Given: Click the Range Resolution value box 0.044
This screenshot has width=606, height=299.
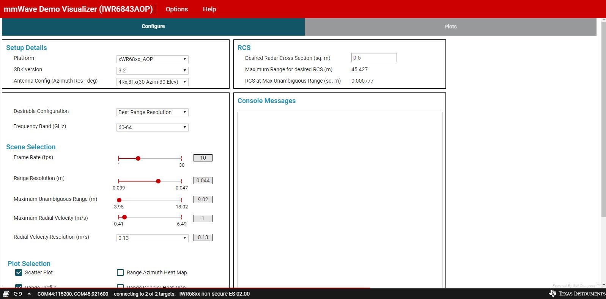Looking at the screenshot, I should pyautogui.click(x=203, y=180).
